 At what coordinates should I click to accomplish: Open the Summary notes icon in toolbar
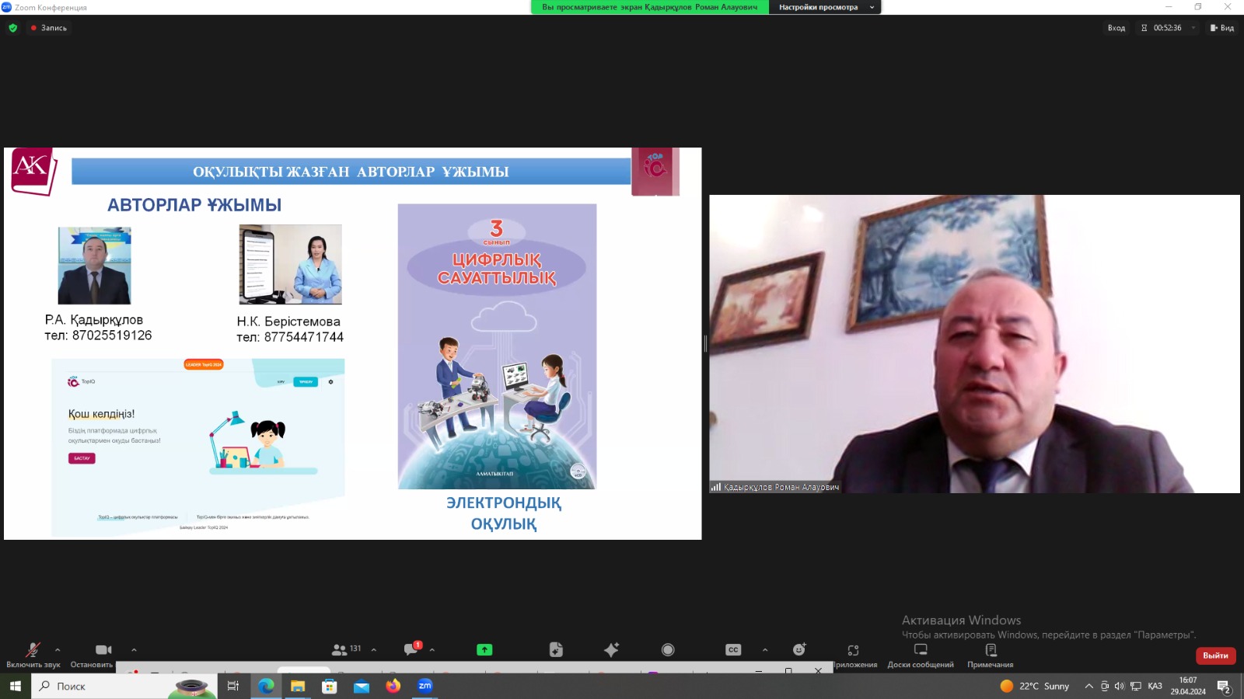556,650
